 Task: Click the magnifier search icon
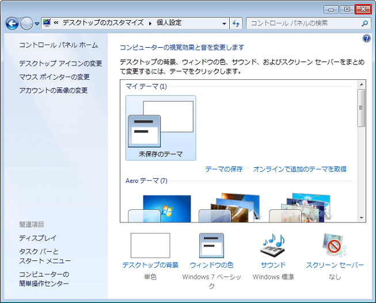click(x=364, y=23)
